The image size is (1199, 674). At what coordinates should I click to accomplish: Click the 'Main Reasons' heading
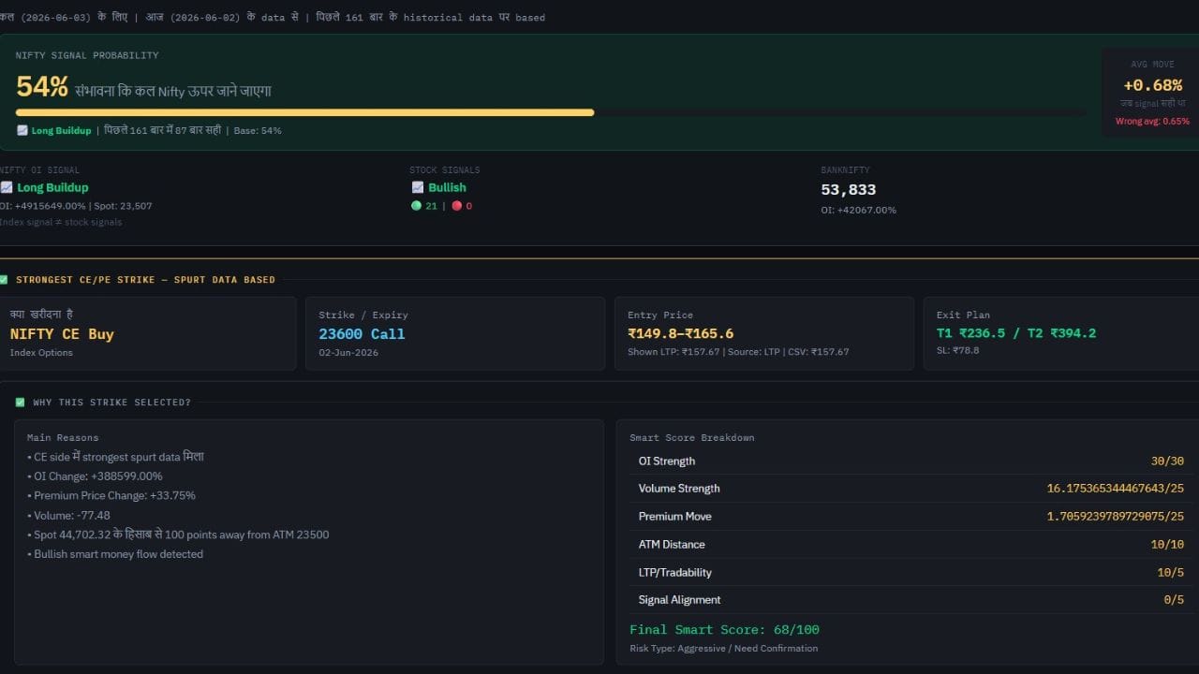(x=63, y=437)
